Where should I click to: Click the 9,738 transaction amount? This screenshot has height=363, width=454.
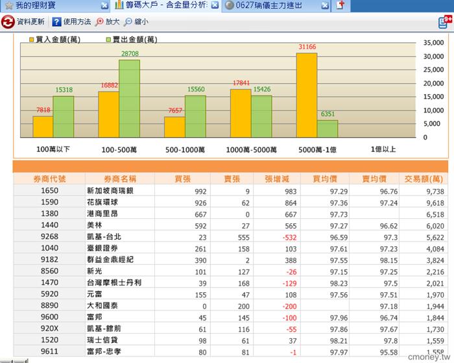coord(435,192)
